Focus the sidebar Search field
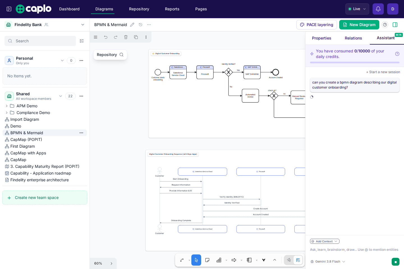The width and height of the screenshot is (404, 269). click(40, 41)
